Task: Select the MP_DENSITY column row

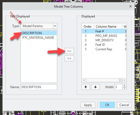Action: coord(104,40)
